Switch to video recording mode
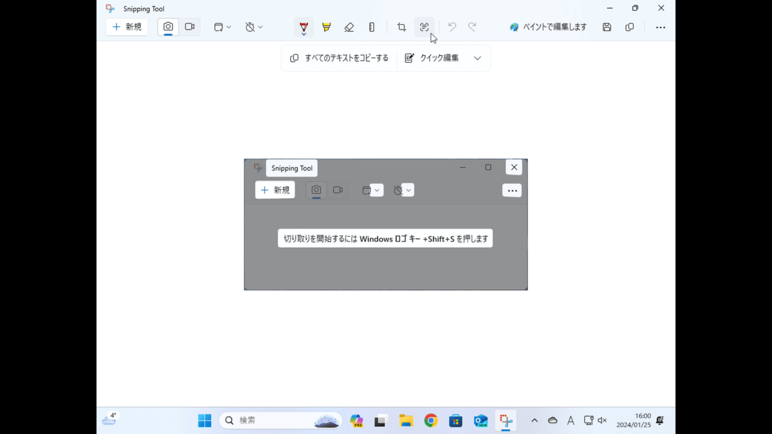 click(190, 27)
